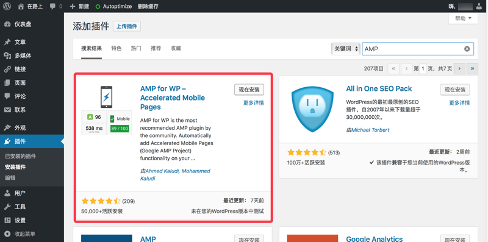Viewport: 488px width, 242px height.
Task: Go to 已安装的插件 submenu
Action: (x=21, y=156)
